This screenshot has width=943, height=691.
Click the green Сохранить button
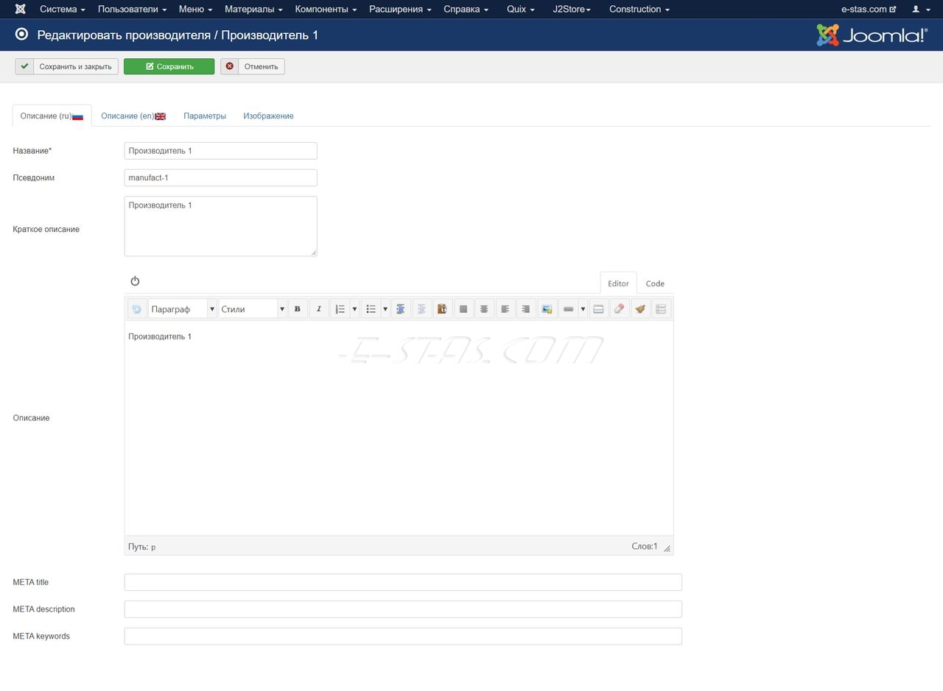[169, 66]
